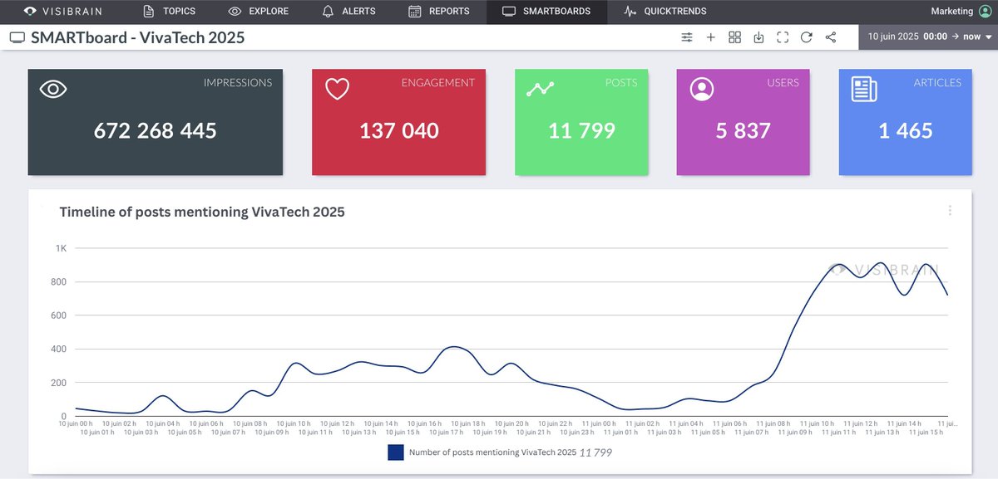Screen dimensions: 998x479
Task: Click the user avatar icon
Action: [986, 12]
